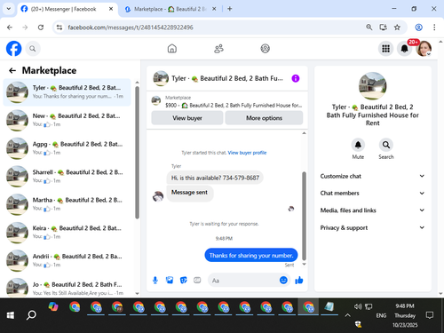The width and height of the screenshot is (444, 333).
Task: Open the Facebook logo home link
Action: (14, 49)
